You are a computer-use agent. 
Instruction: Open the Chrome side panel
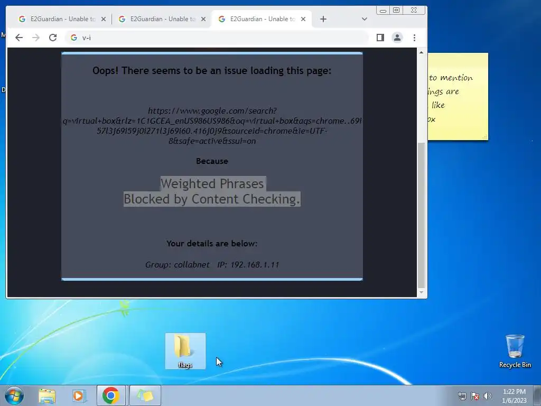(x=380, y=38)
